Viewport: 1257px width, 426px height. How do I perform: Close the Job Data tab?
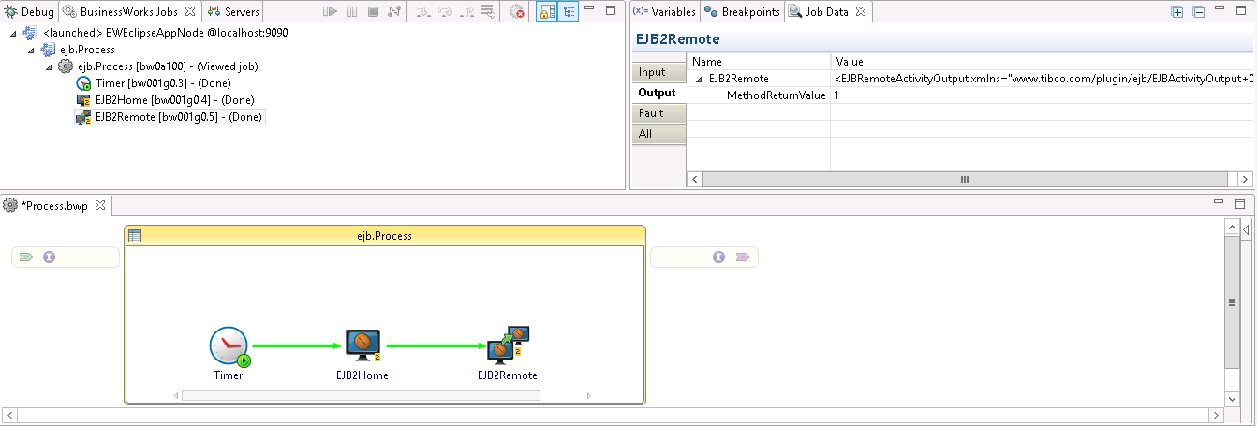point(860,12)
